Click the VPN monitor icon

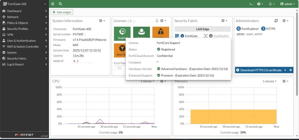pos(4,35)
